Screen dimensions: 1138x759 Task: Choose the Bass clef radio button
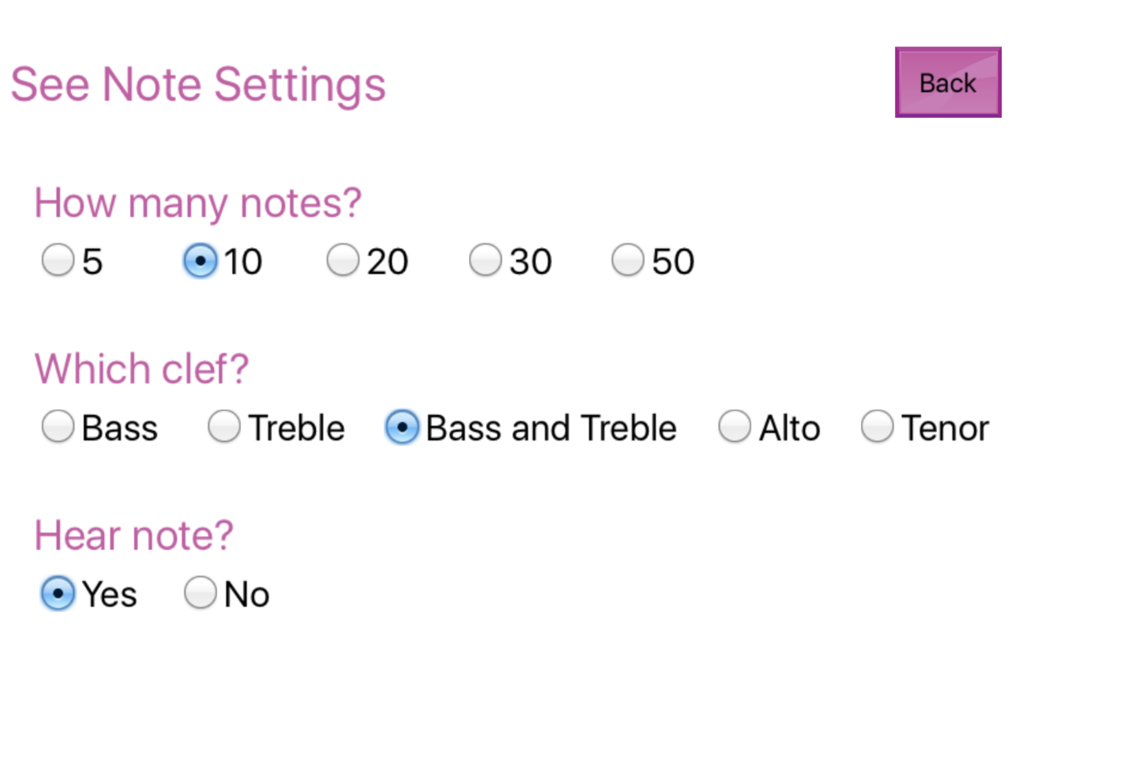coord(58,427)
